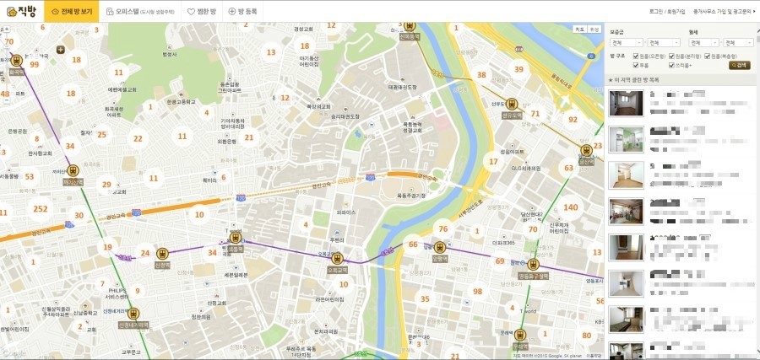The height and width of the screenshot is (360, 760).
Task: Click the 신목동역 station marker
Action: pos(410,26)
